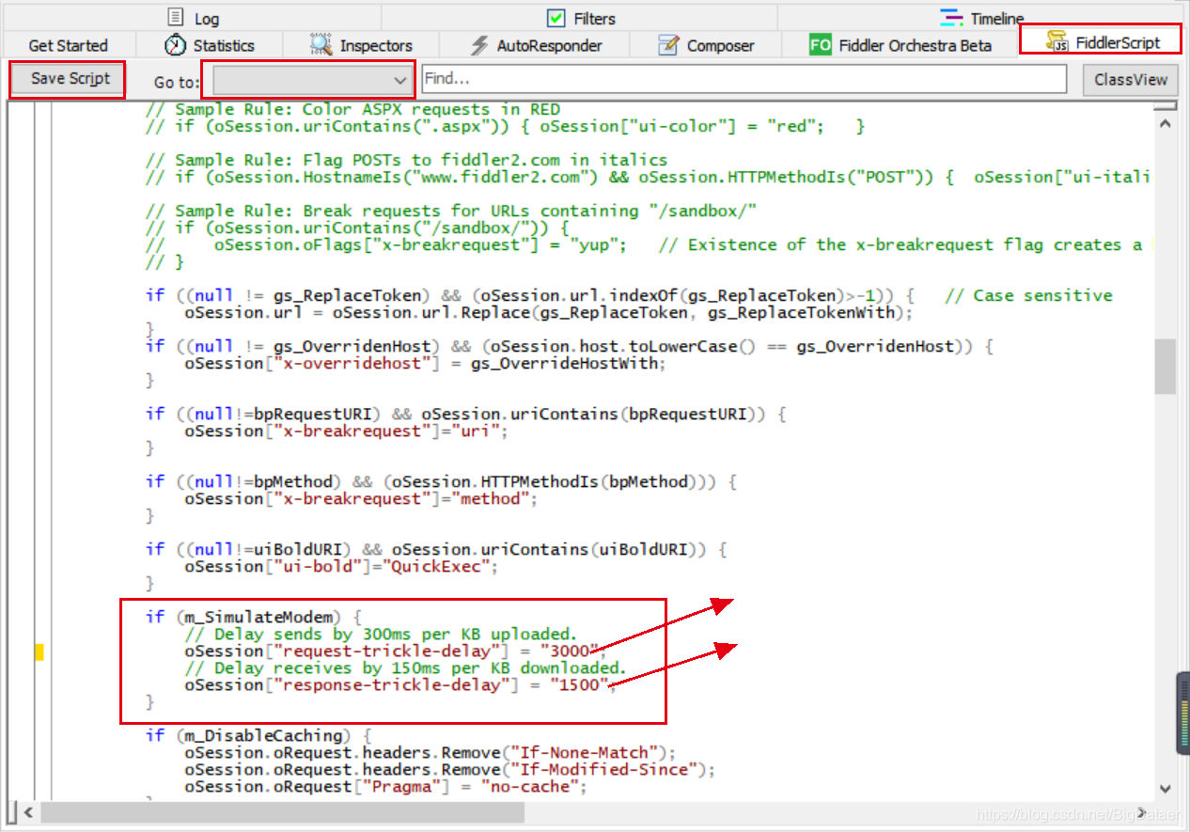Save the script with Save Script button

(70, 79)
